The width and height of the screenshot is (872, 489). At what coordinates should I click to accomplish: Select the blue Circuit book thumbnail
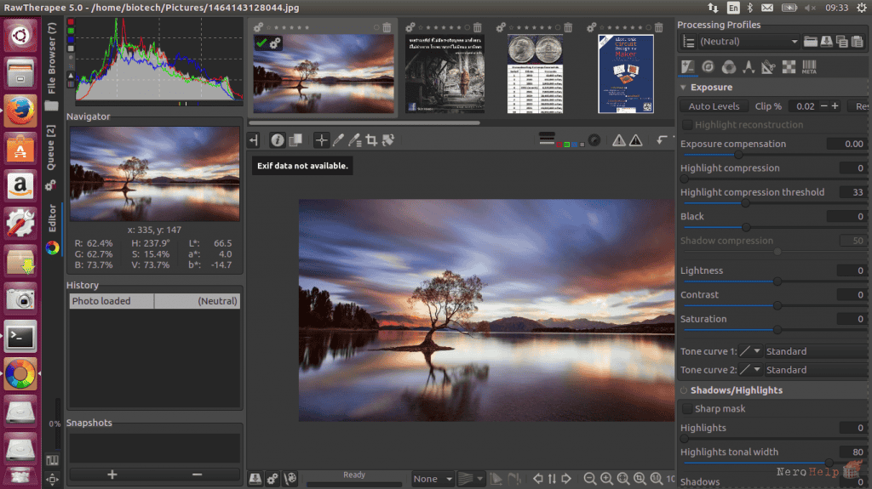[626, 74]
